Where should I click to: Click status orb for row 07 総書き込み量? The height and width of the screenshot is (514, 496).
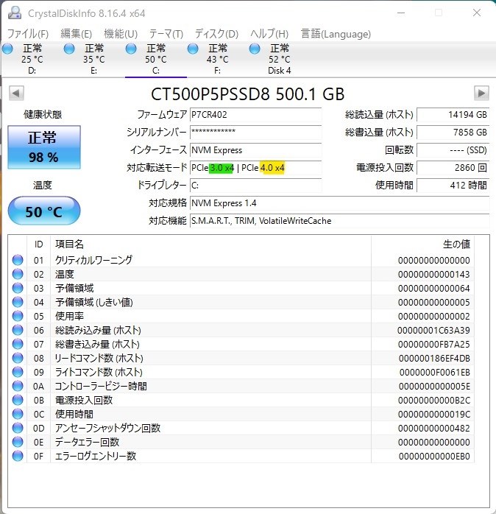pos(18,344)
